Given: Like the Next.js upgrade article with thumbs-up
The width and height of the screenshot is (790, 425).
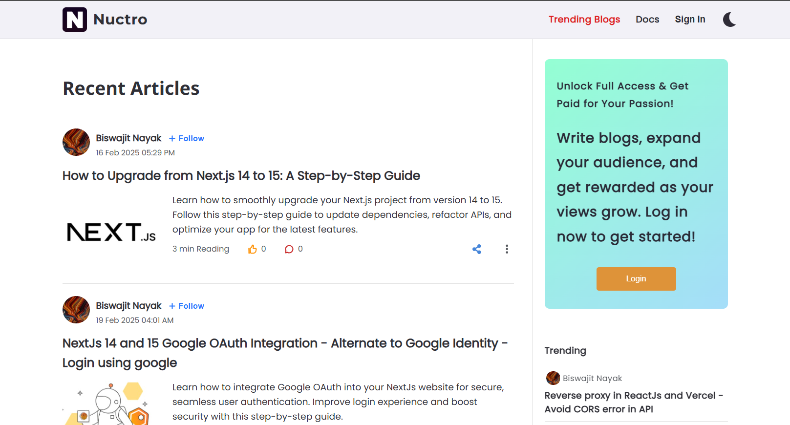Looking at the screenshot, I should click(252, 249).
